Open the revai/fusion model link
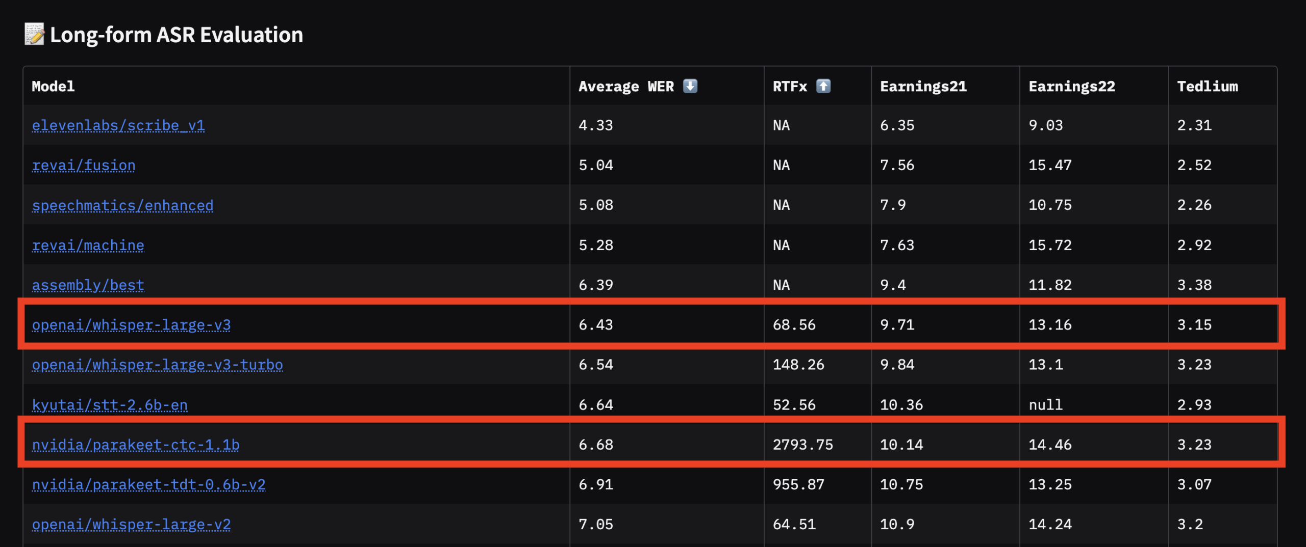 [x=84, y=165]
